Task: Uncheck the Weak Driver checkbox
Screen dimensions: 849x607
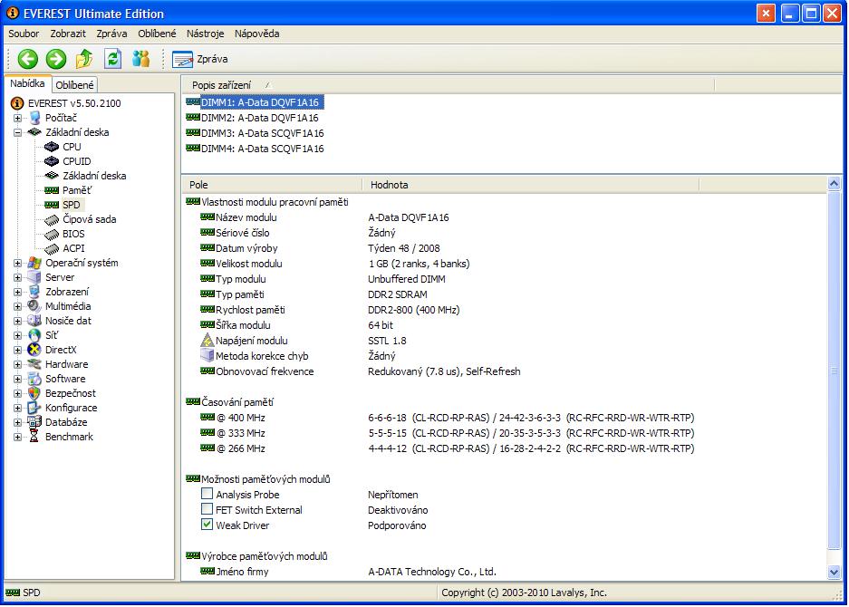Action: (207, 525)
